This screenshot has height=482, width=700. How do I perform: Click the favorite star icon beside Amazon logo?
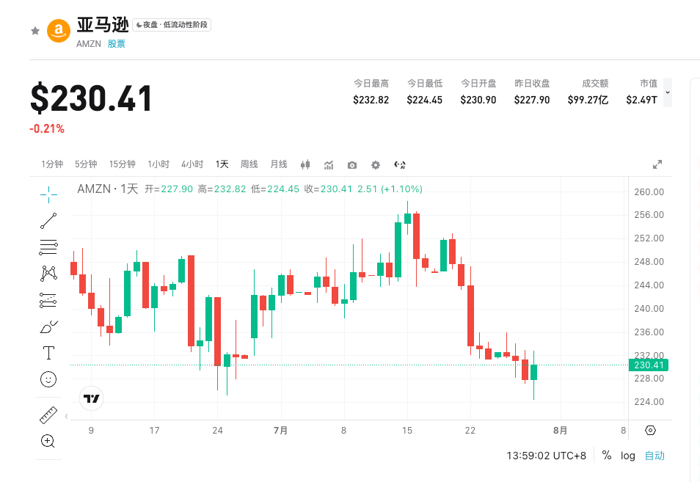click(35, 31)
